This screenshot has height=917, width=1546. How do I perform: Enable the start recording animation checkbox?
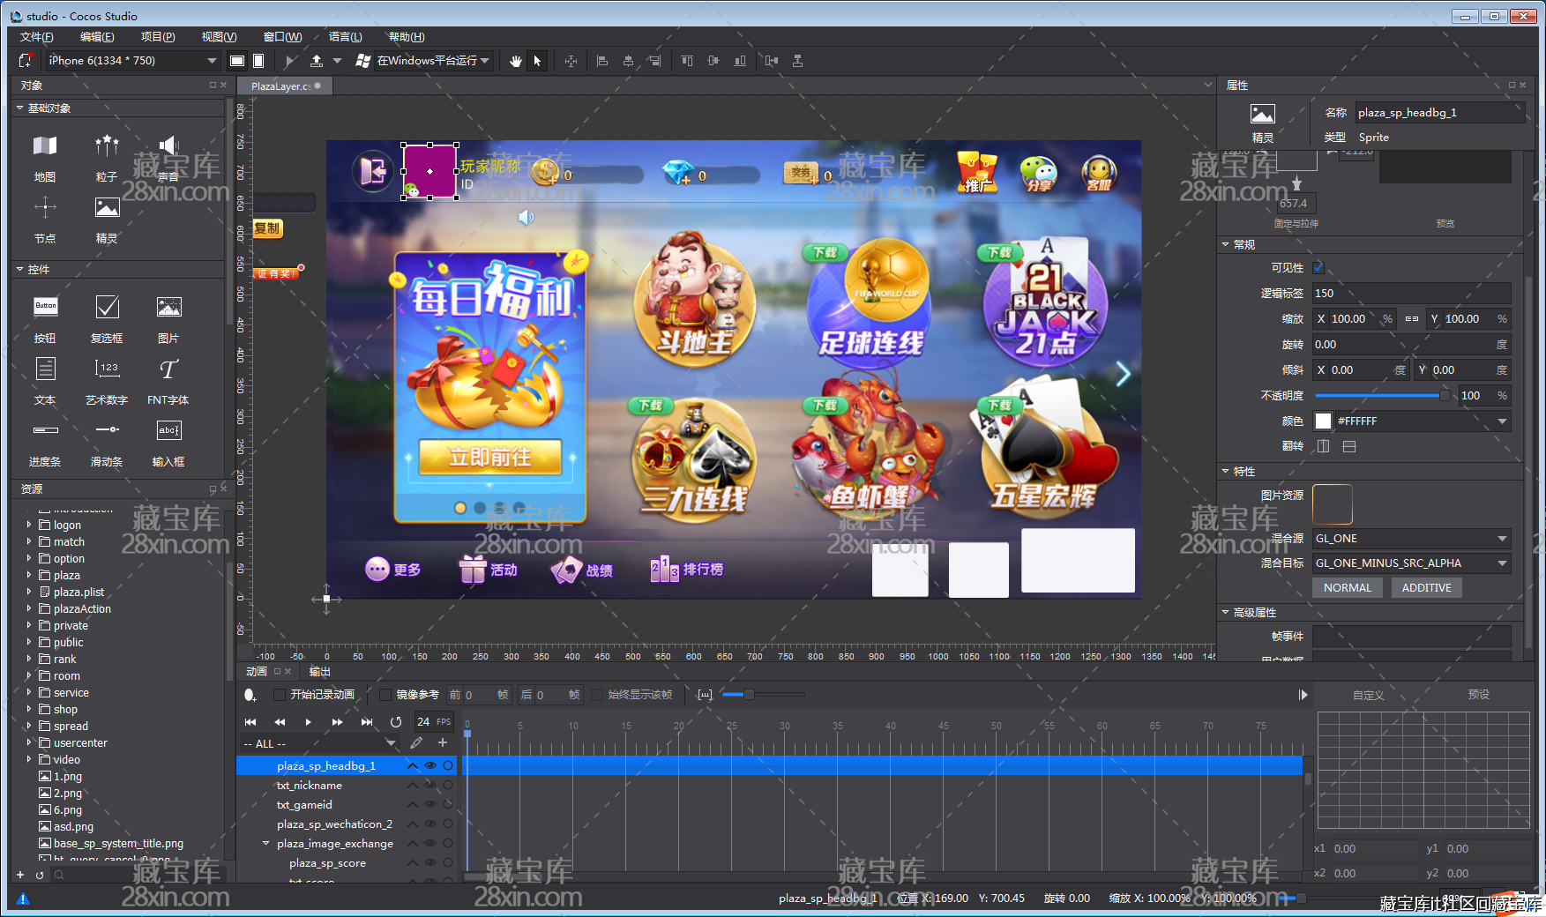tap(280, 695)
